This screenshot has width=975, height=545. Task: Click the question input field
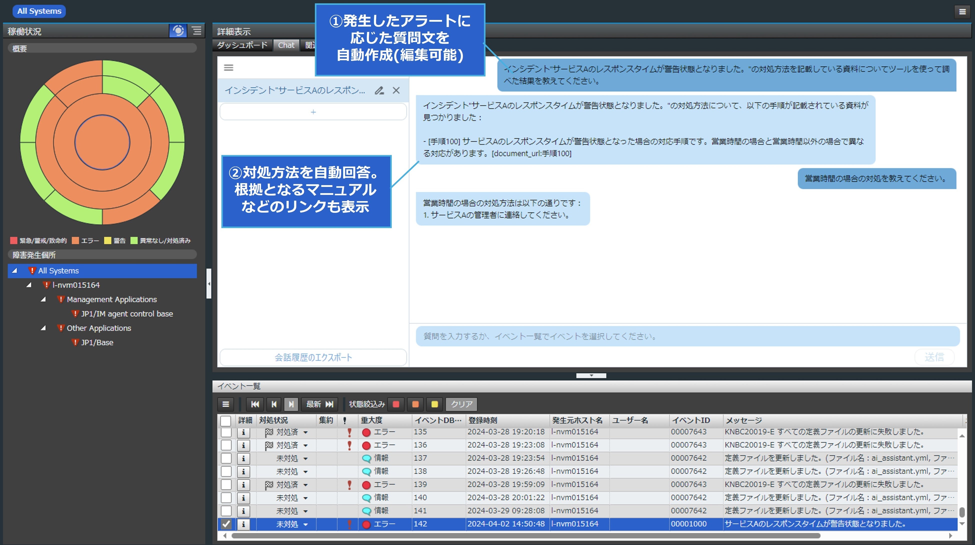click(643, 336)
